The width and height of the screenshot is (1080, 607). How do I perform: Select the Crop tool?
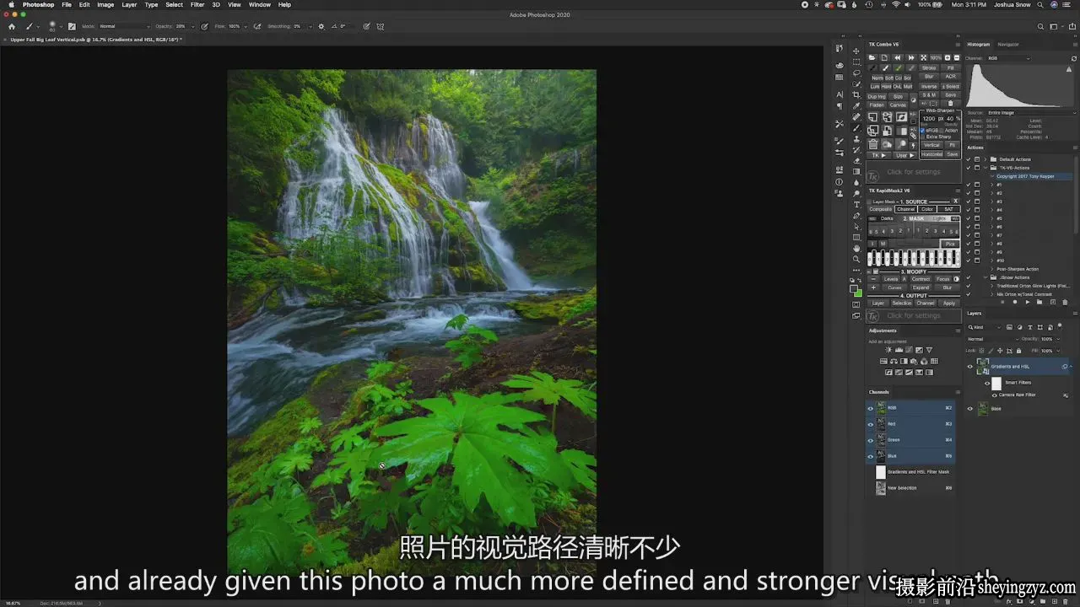[856, 94]
